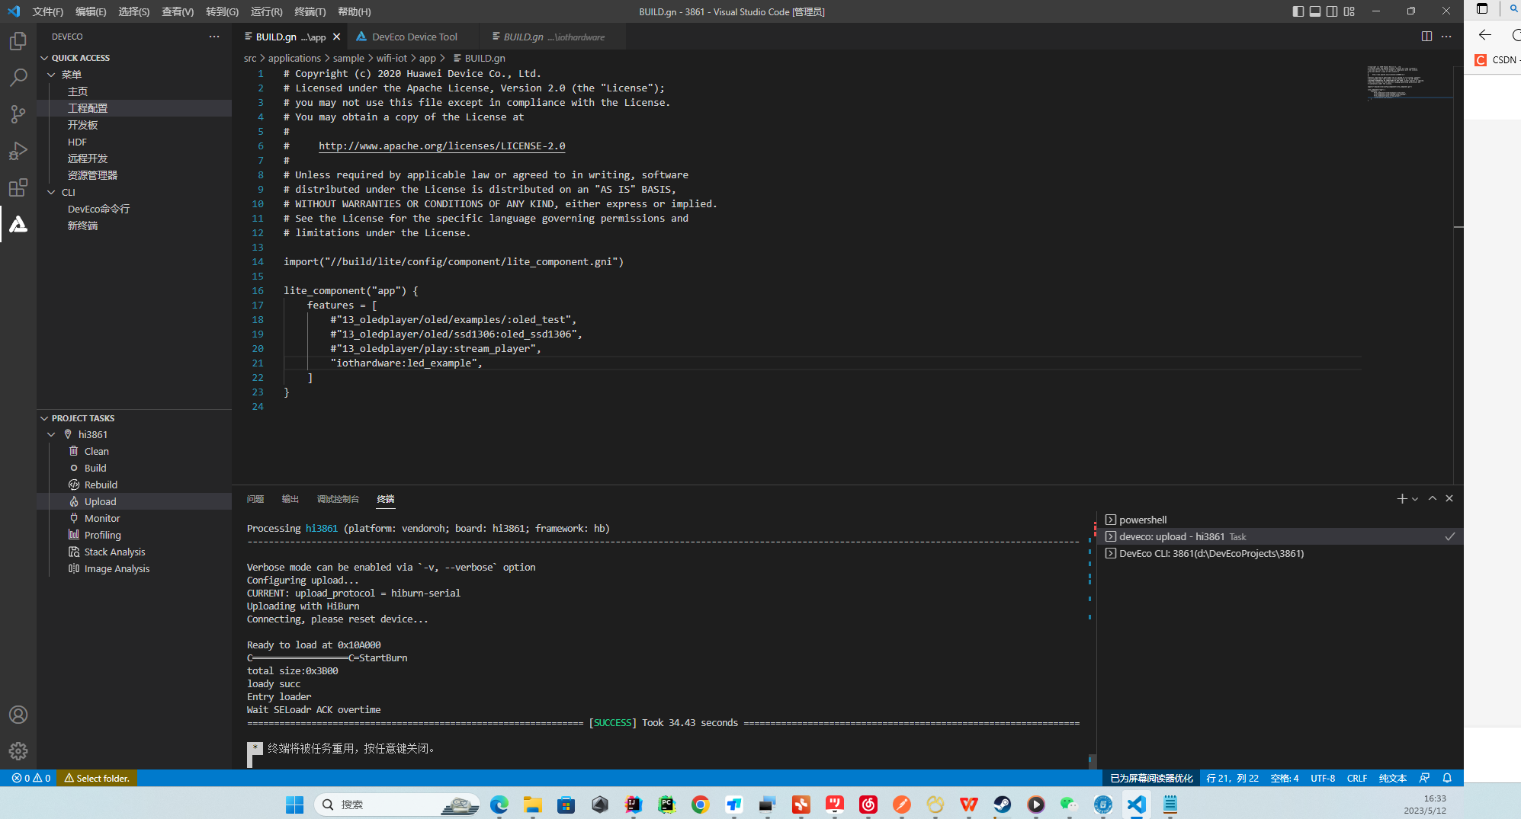Open the 文件(F) menu
Image resolution: width=1521 pixels, height=819 pixels.
pos(48,11)
